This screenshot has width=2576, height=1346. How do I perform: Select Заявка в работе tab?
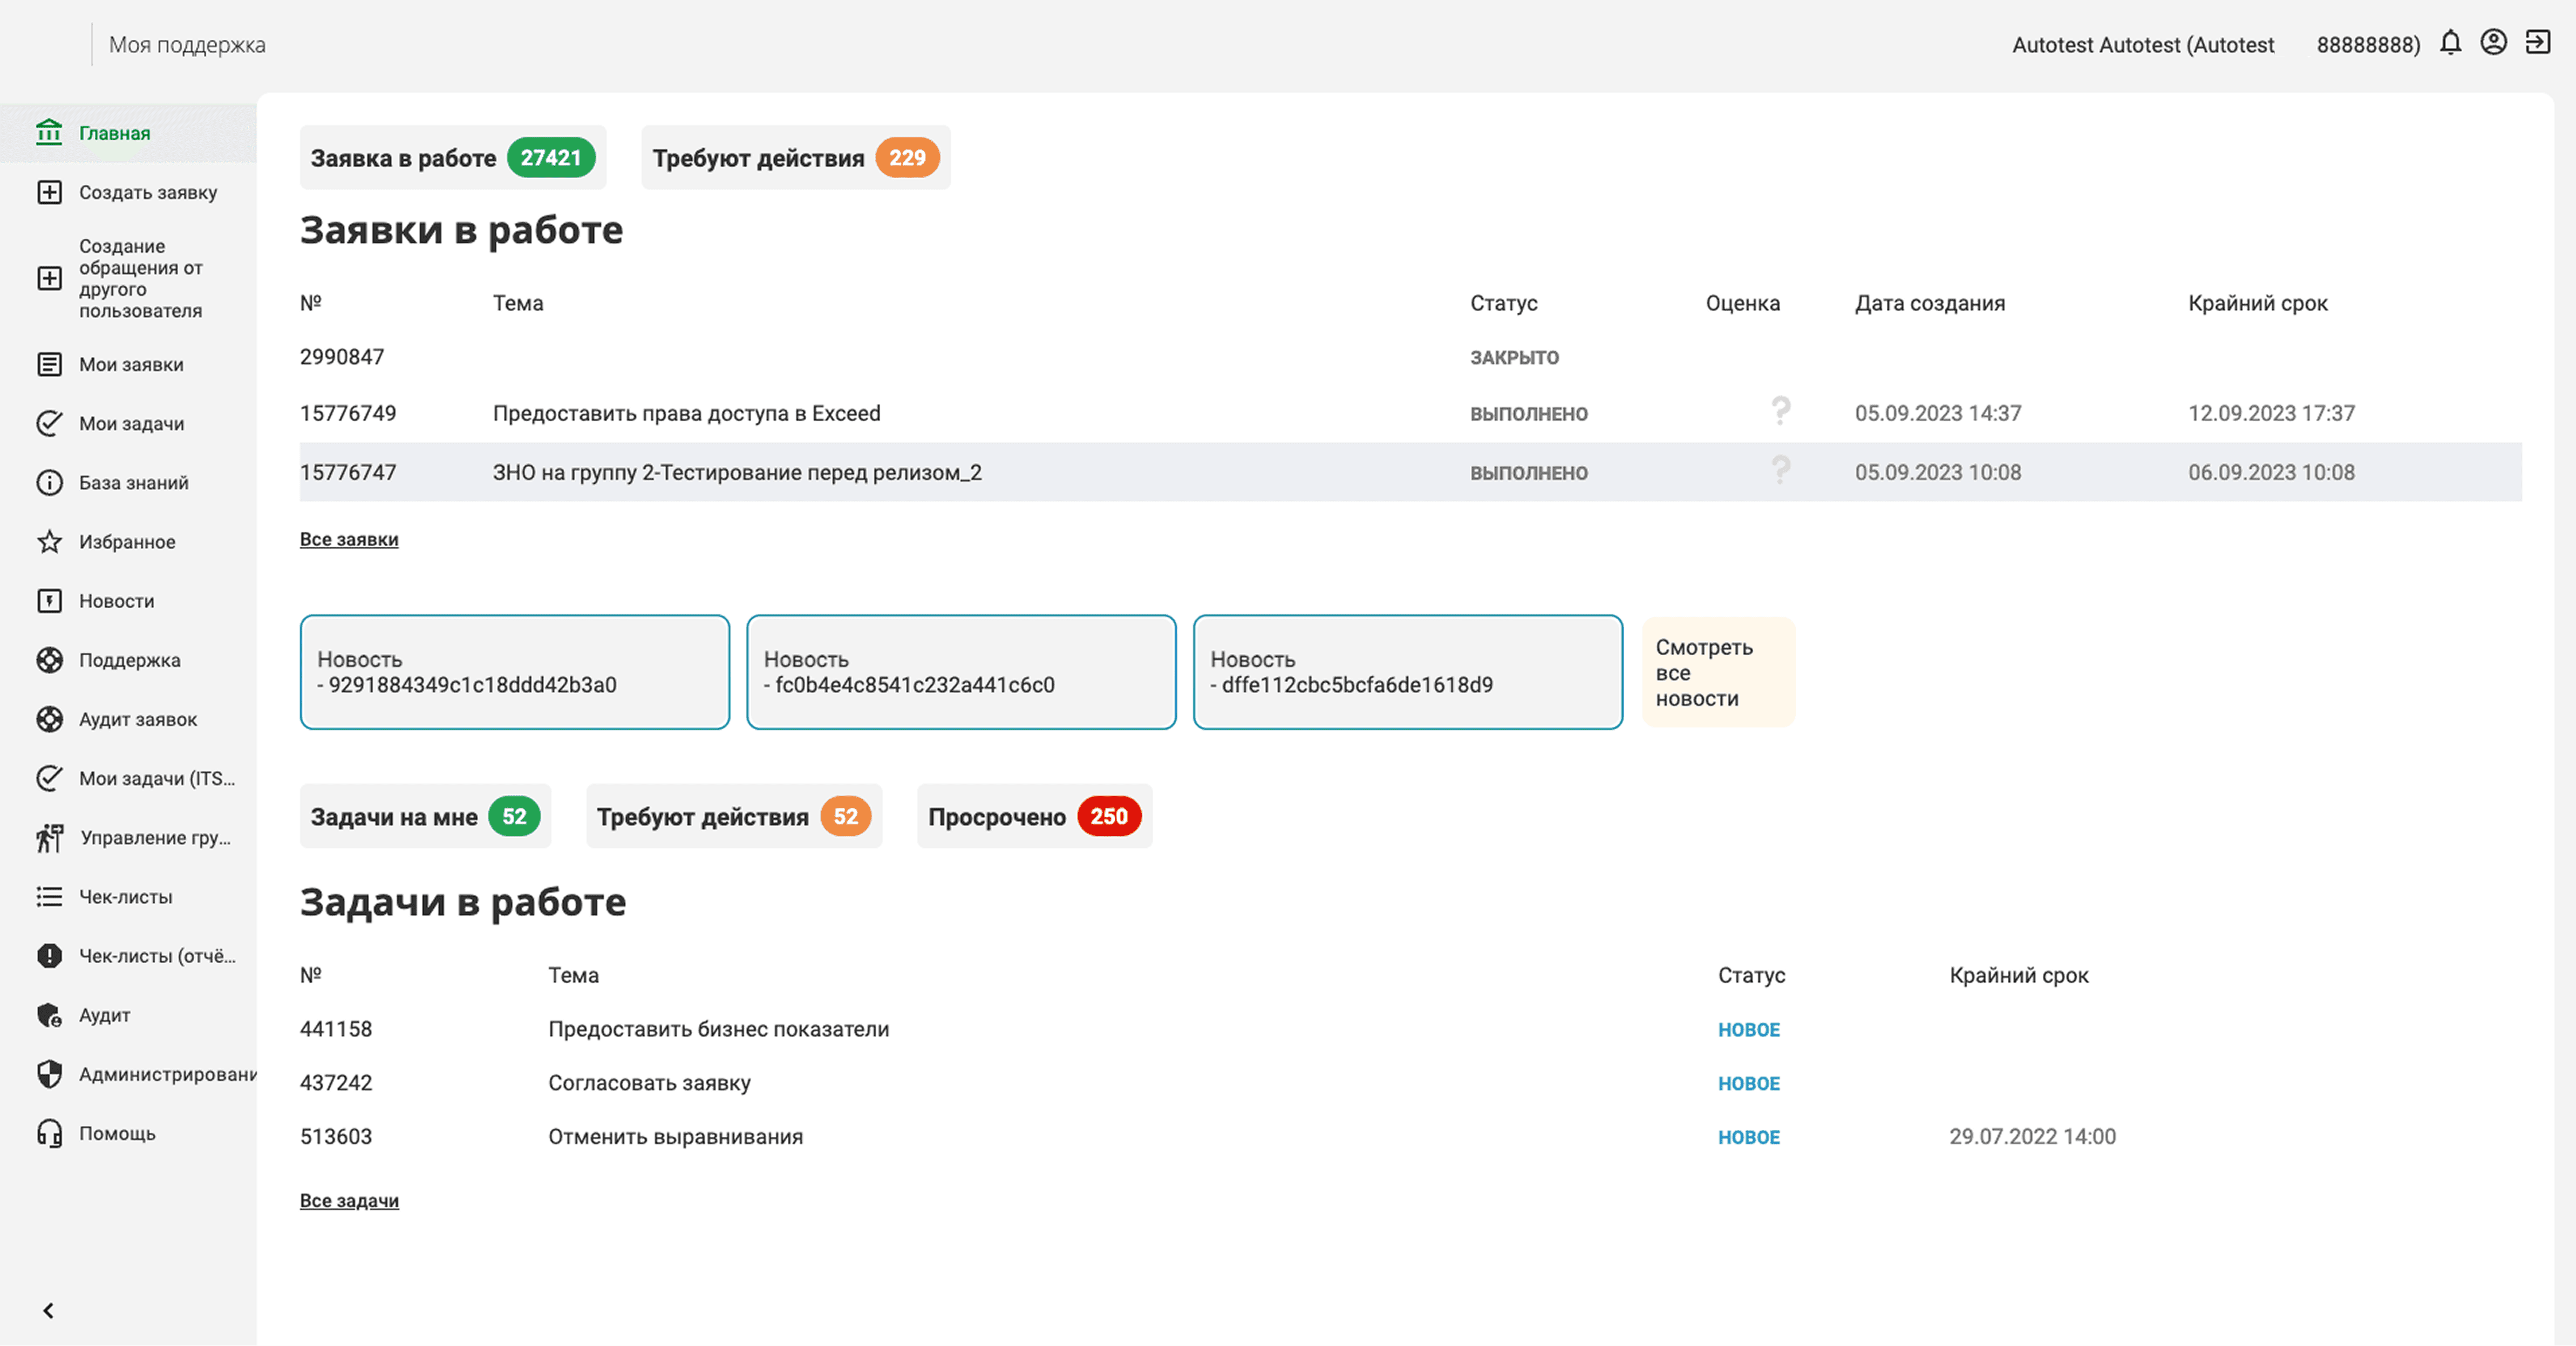(x=453, y=158)
